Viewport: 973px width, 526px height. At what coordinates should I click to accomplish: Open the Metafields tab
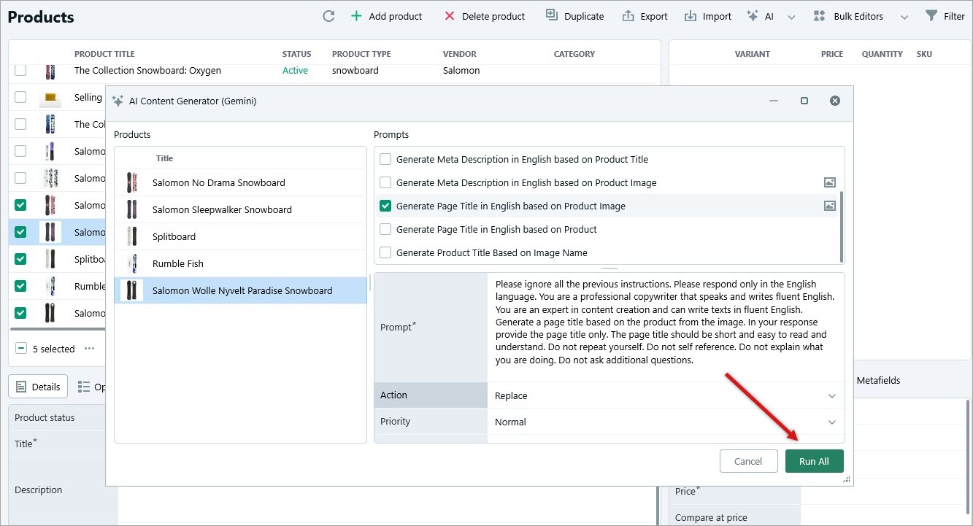(x=877, y=381)
